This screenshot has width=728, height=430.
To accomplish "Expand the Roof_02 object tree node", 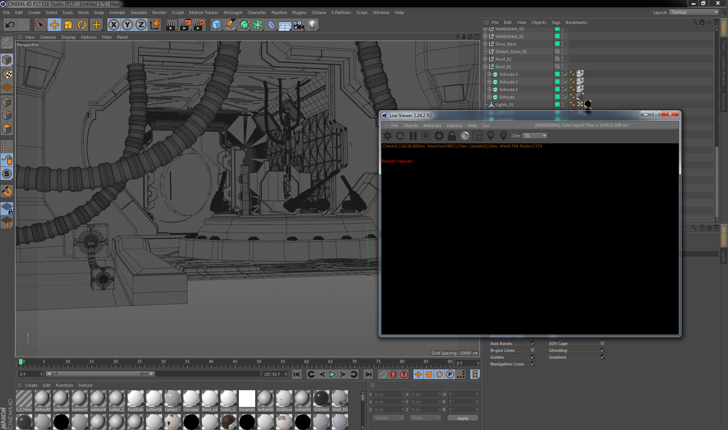I will click(485, 59).
